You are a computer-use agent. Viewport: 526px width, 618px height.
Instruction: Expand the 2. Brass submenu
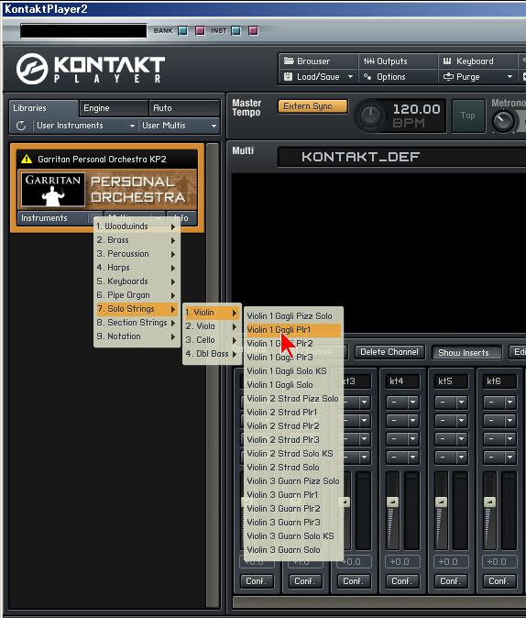pos(137,240)
